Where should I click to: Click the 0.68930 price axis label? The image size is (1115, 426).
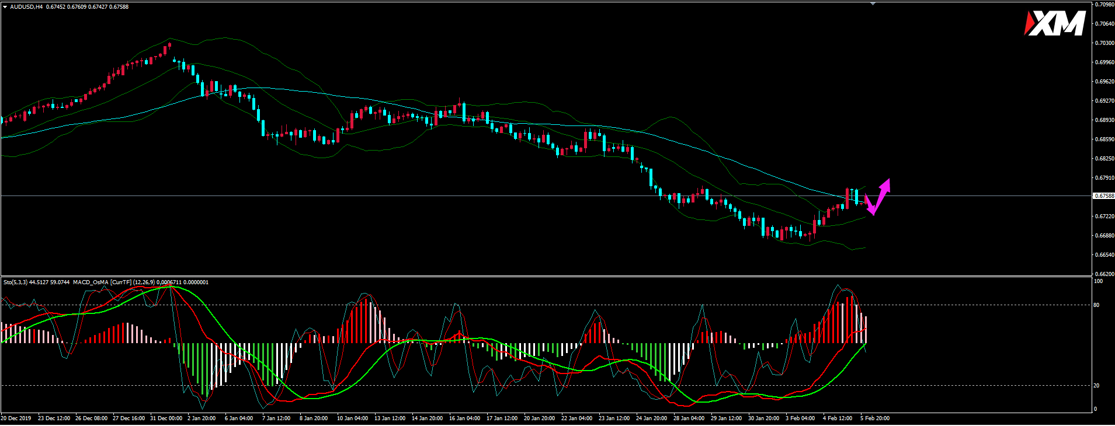(1105, 120)
